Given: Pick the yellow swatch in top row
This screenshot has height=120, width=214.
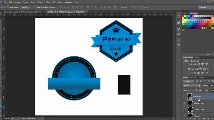Looking at the screenshot, I should pos(185,16).
